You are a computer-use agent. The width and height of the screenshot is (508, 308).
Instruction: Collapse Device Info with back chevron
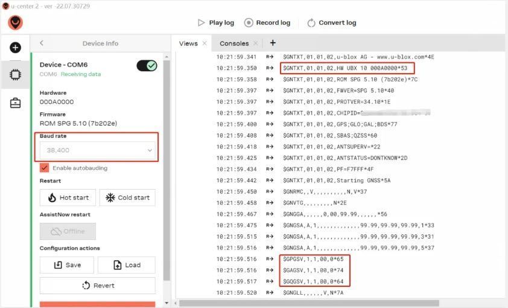42,43
